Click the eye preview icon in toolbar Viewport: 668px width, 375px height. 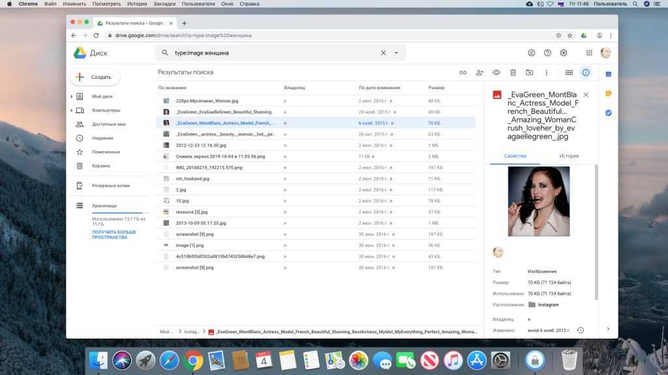(496, 72)
